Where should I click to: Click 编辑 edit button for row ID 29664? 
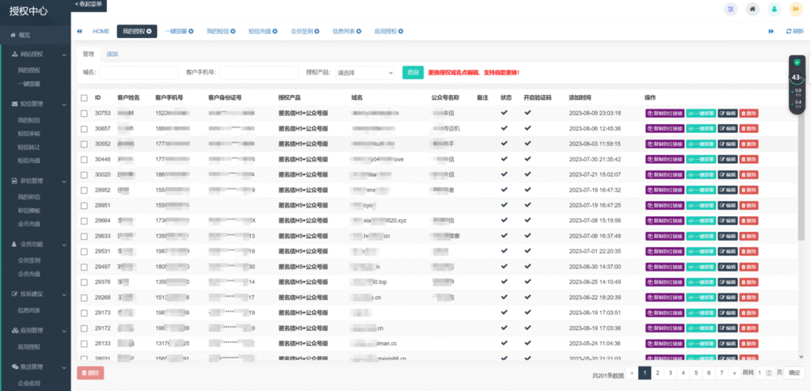coord(727,220)
